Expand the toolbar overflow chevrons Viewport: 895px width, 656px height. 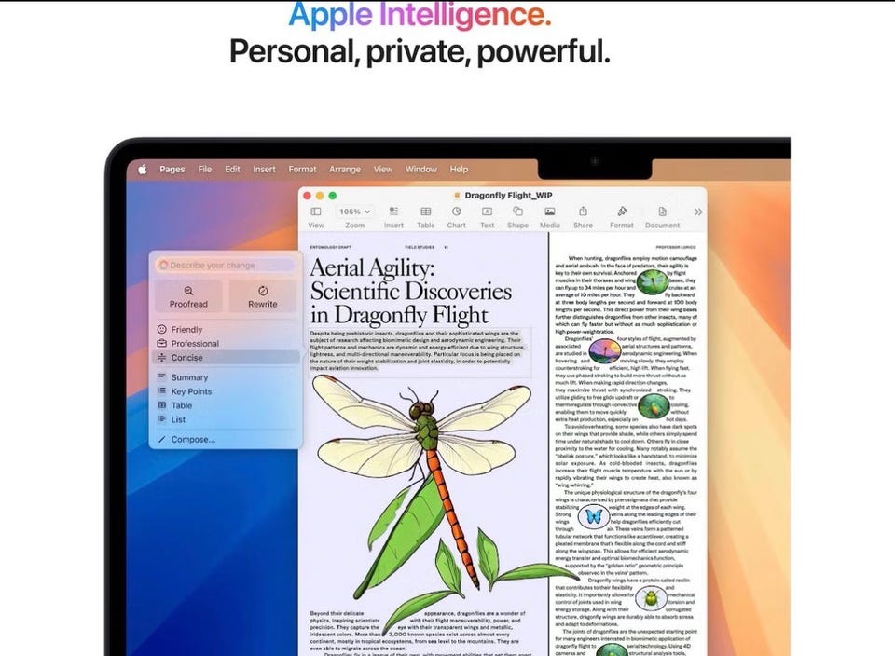[698, 212]
